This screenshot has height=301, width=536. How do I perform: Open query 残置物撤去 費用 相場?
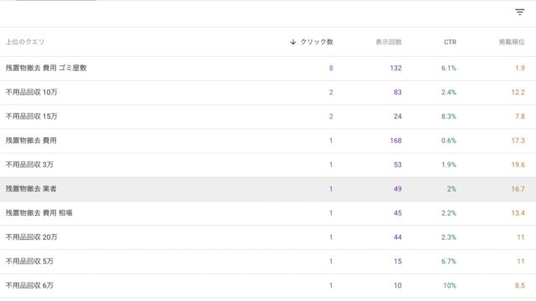(x=39, y=213)
